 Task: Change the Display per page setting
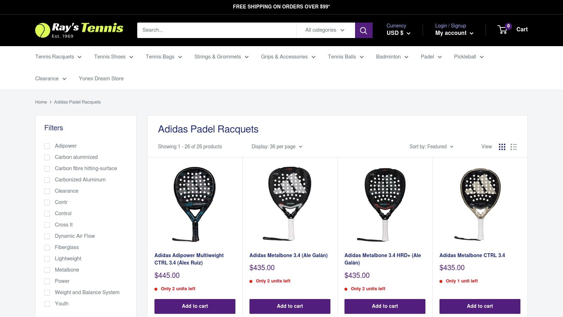click(x=277, y=147)
